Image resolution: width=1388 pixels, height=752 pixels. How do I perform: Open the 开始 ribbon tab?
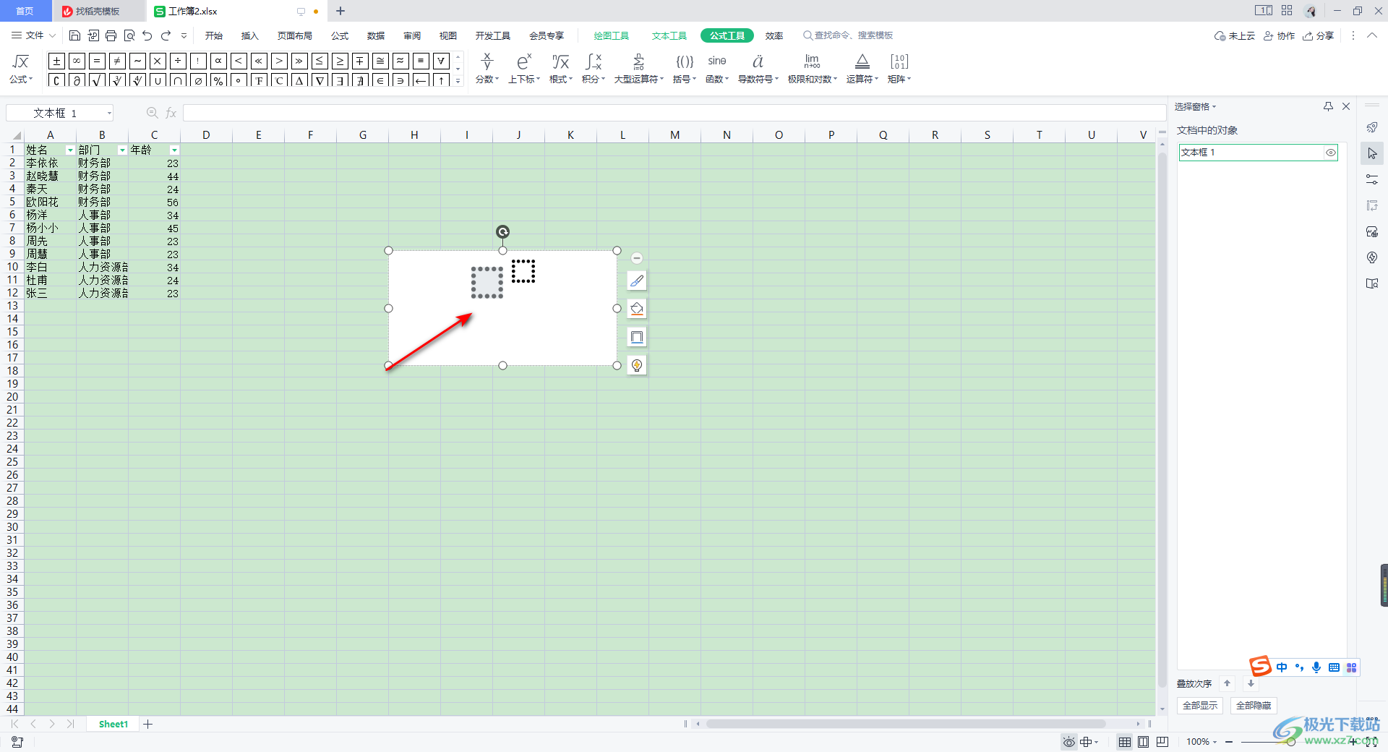click(213, 35)
